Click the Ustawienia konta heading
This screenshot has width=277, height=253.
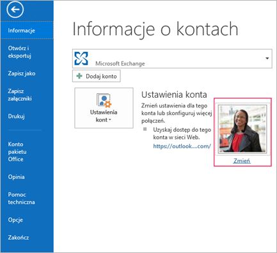[174, 95]
